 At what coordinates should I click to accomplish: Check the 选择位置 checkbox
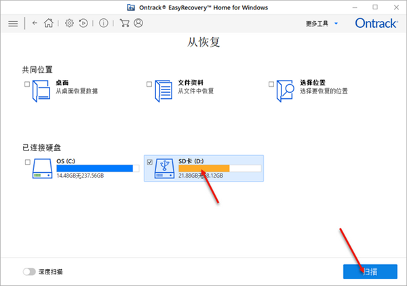point(271,84)
